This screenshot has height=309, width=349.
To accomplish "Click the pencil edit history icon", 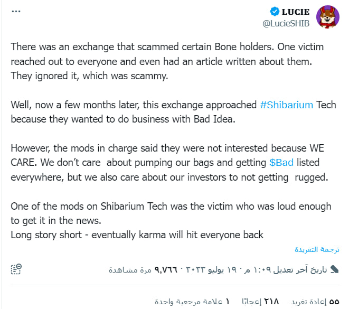I will point(334,269).
